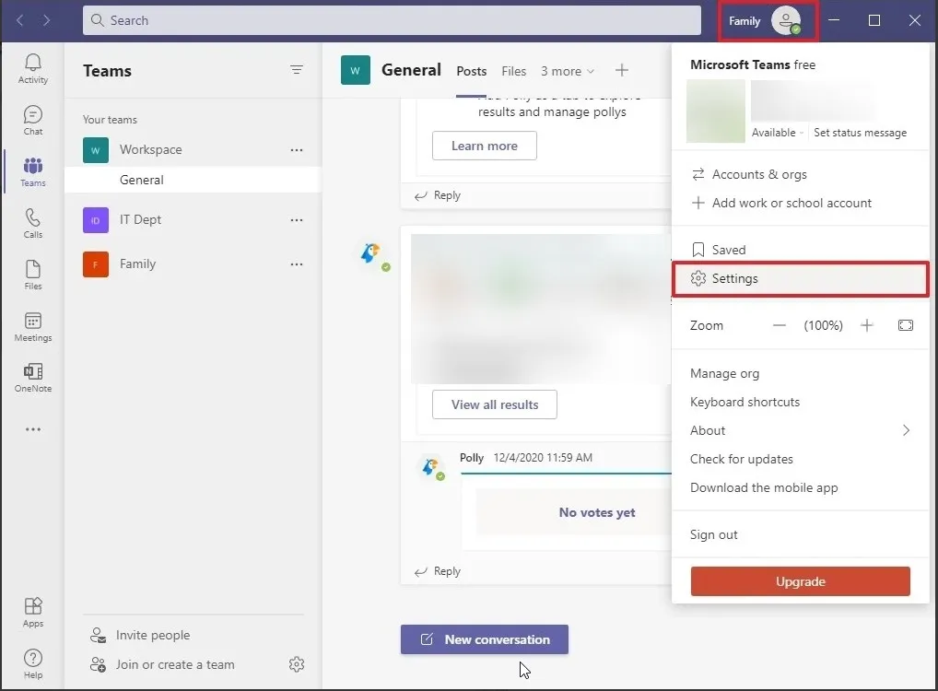The height and width of the screenshot is (691, 938).
Task: Select the General channel
Action: [193, 180]
